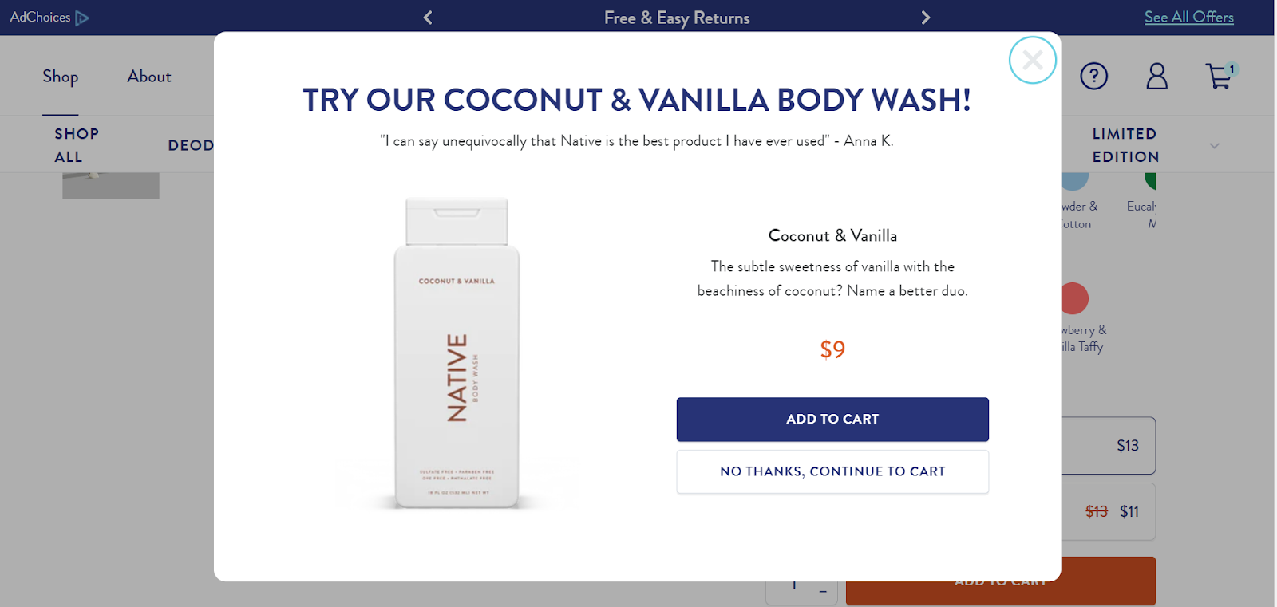
Task: Open the user account icon
Action: coord(1157,76)
